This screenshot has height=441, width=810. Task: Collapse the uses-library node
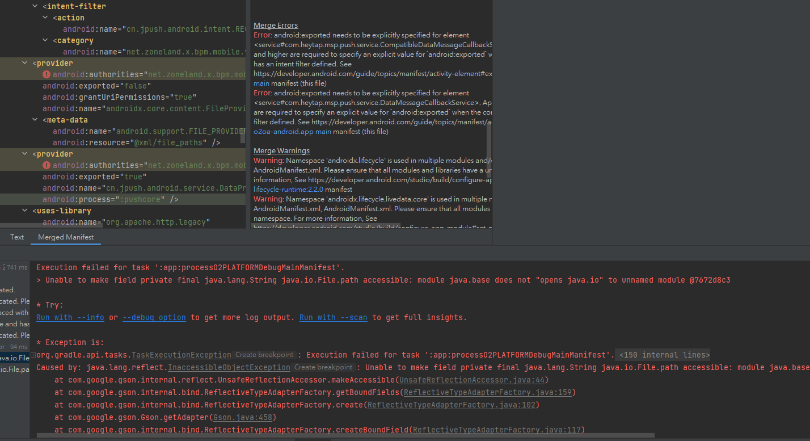[x=25, y=211]
